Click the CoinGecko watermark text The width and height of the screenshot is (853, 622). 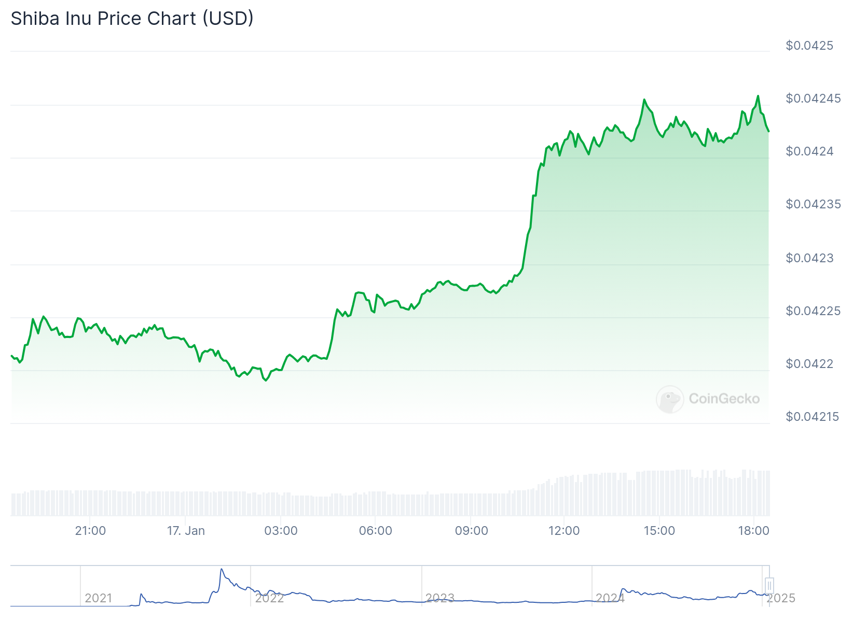coord(724,399)
